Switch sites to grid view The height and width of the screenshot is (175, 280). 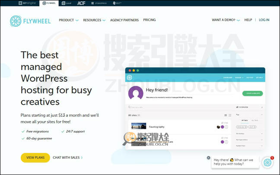[x=230, y=115]
